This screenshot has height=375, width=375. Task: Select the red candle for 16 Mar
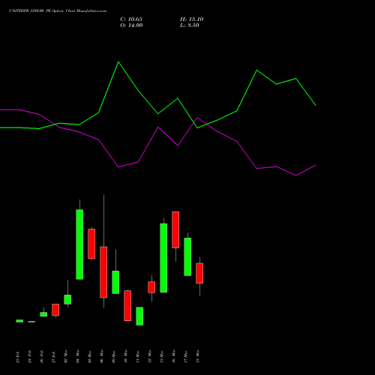tap(175, 229)
